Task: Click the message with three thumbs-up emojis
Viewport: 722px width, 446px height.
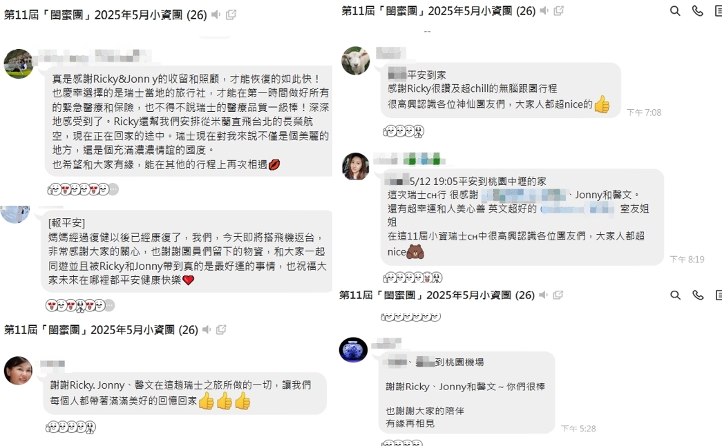Action: pyautogui.click(x=186, y=394)
